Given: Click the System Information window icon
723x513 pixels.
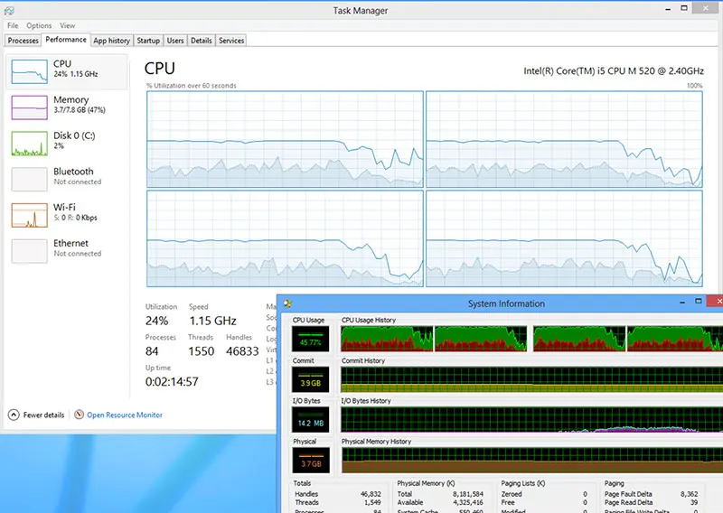Looking at the screenshot, I should click(287, 303).
